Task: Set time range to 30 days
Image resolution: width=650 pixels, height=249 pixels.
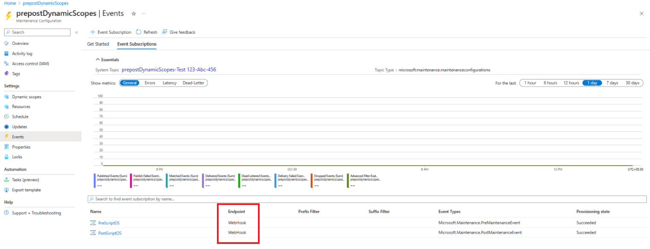Action: [x=632, y=83]
